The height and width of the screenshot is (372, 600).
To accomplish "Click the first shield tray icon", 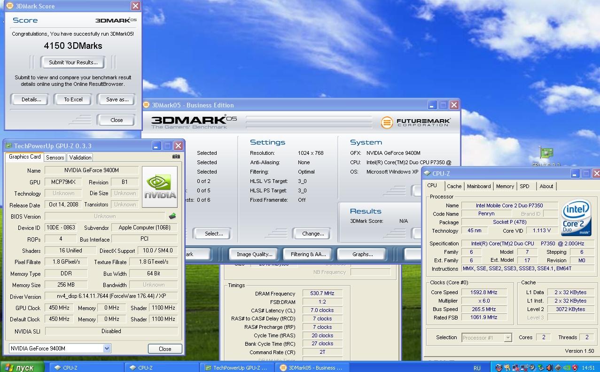I will pos(499,367).
